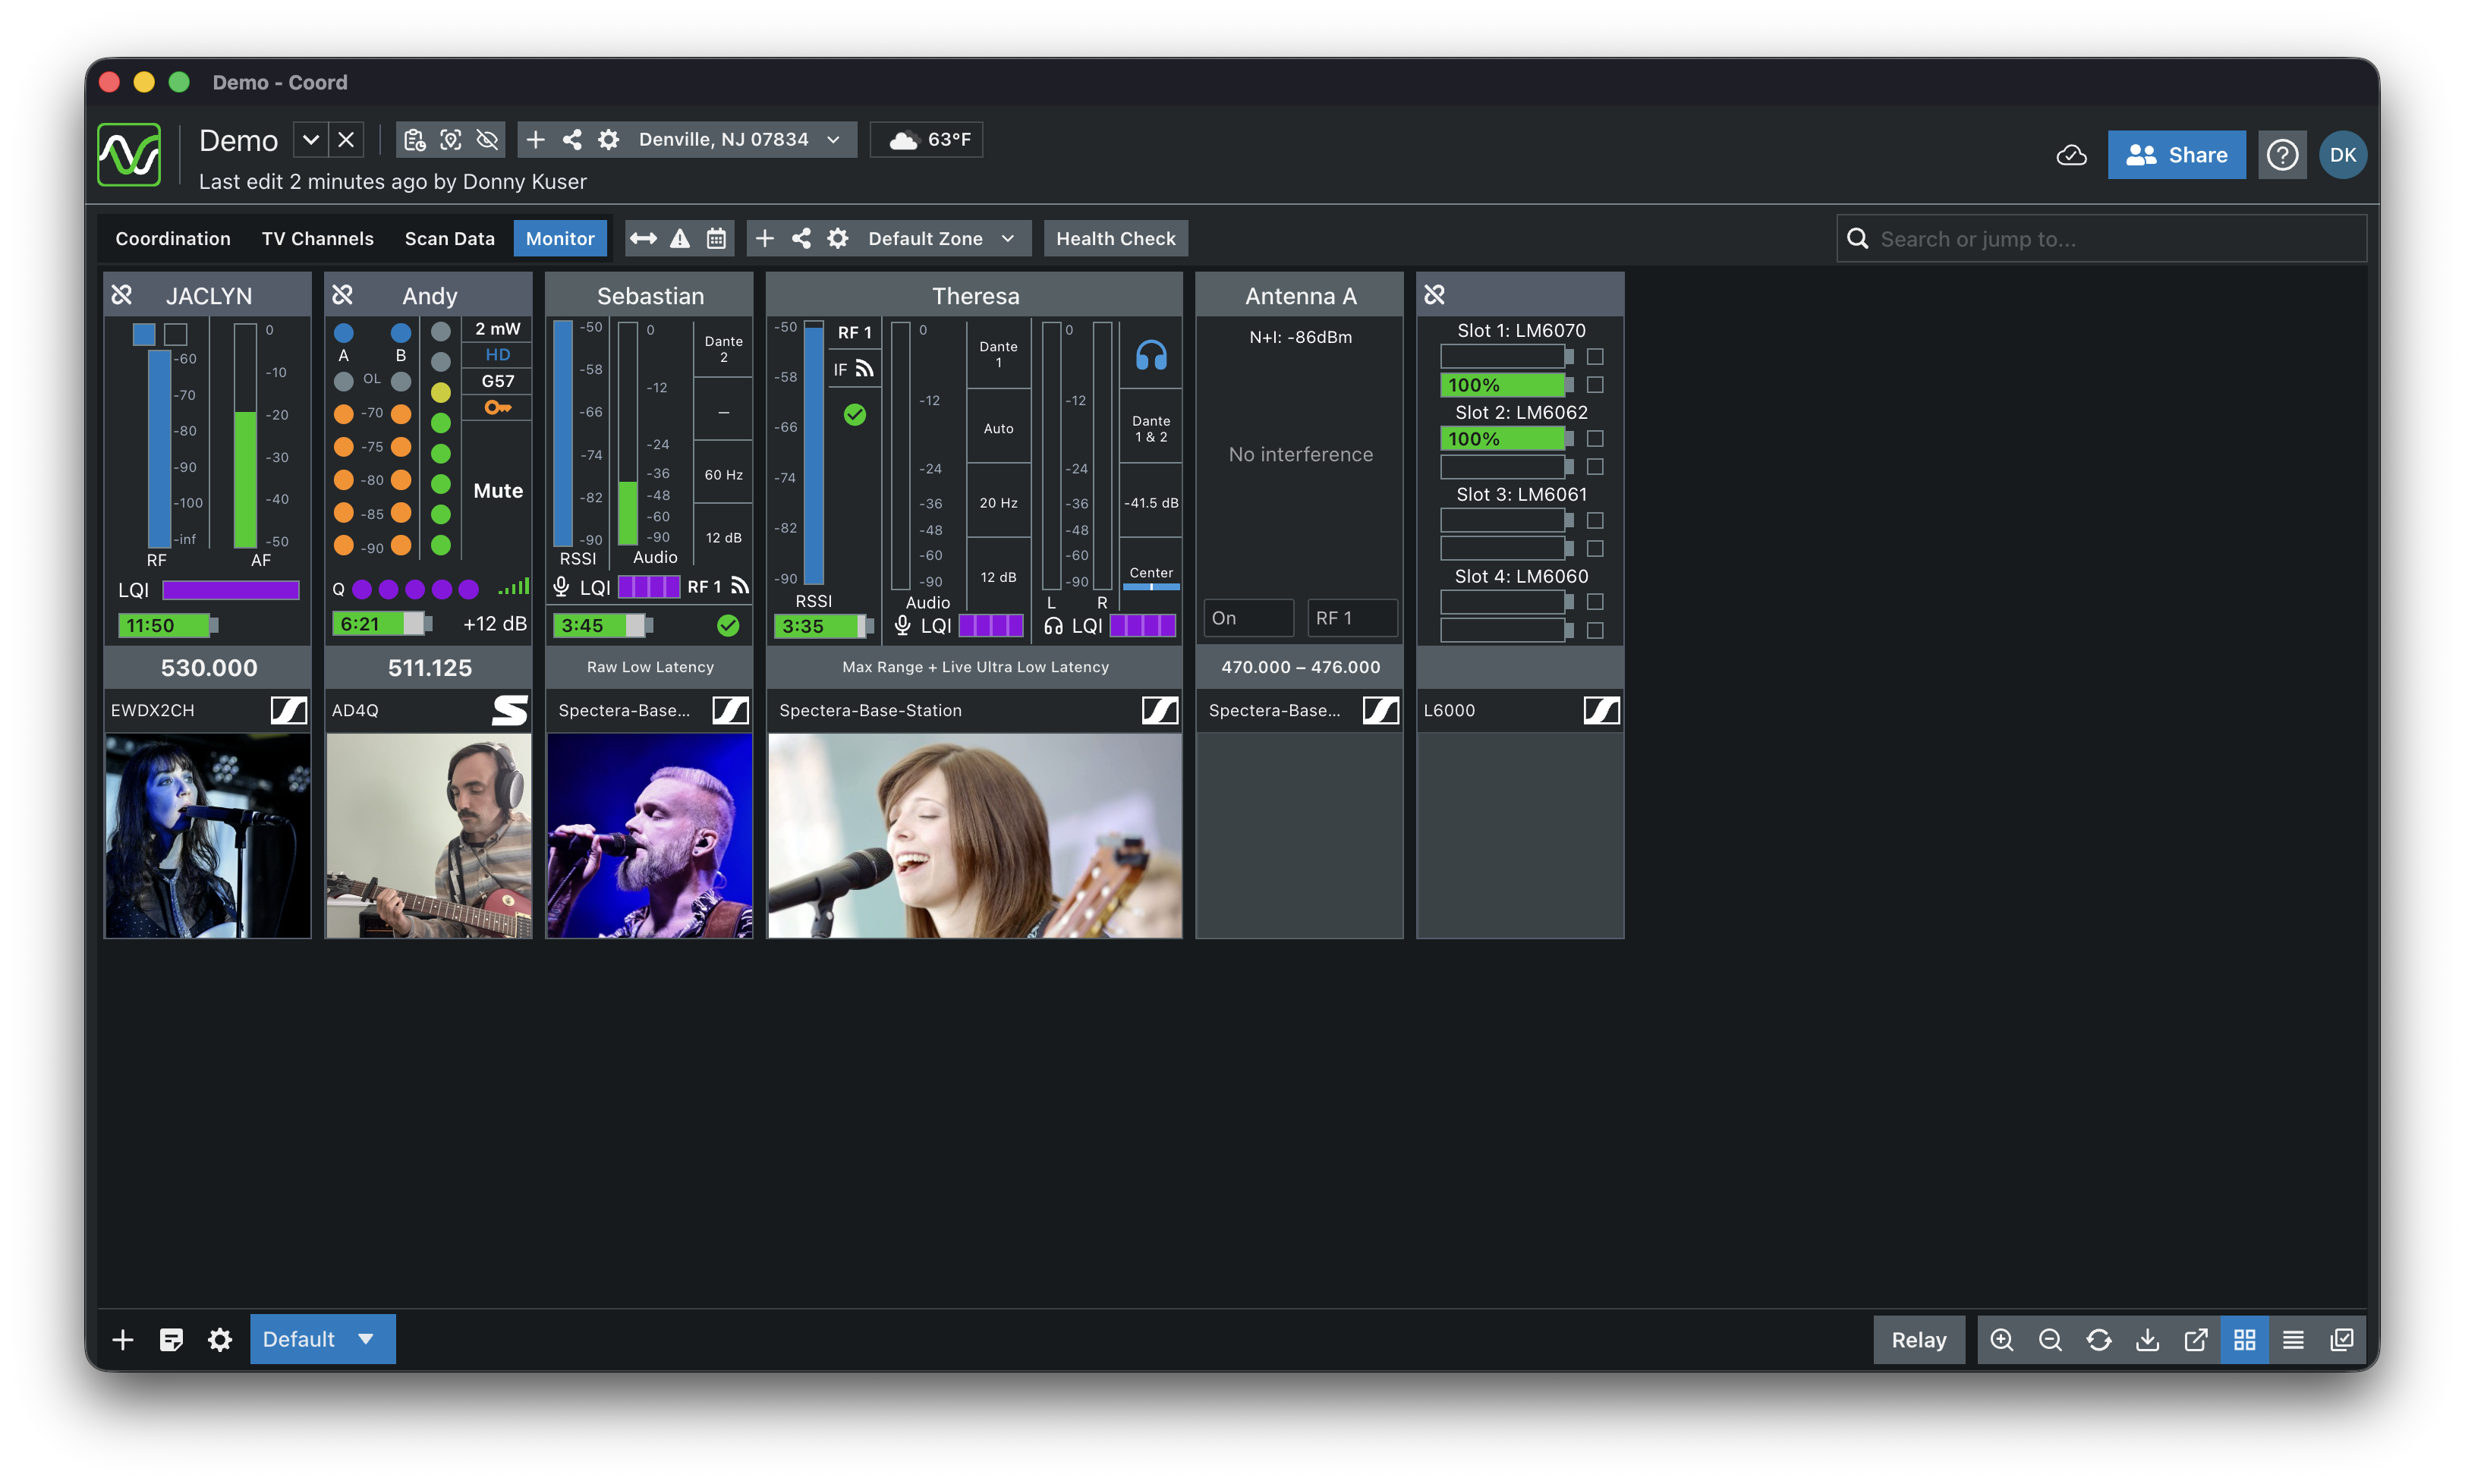This screenshot has height=1484, width=2465.
Task: Open the calendar icon in Monitor toolbar
Action: pos(716,239)
